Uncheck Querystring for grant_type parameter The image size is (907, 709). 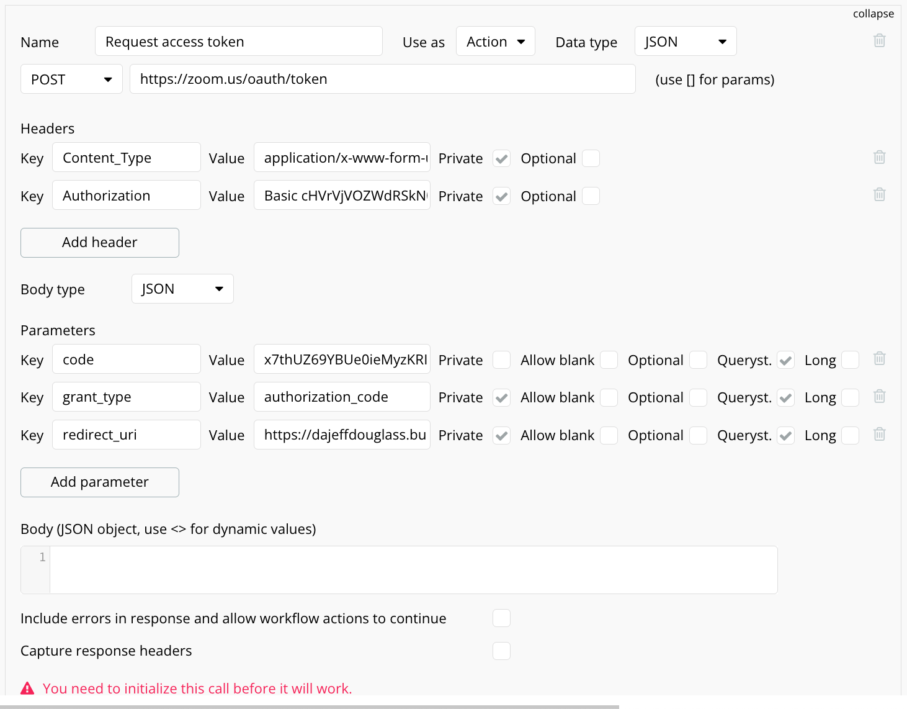pyautogui.click(x=785, y=398)
